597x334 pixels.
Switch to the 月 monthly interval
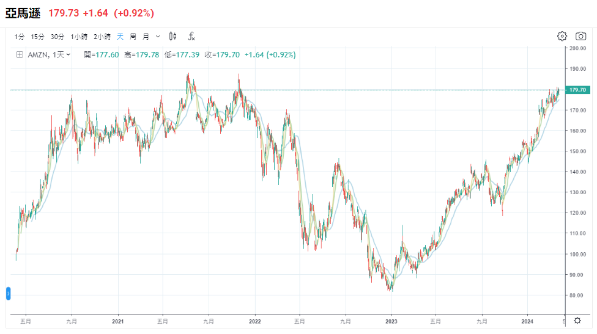click(x=146, y=37)
